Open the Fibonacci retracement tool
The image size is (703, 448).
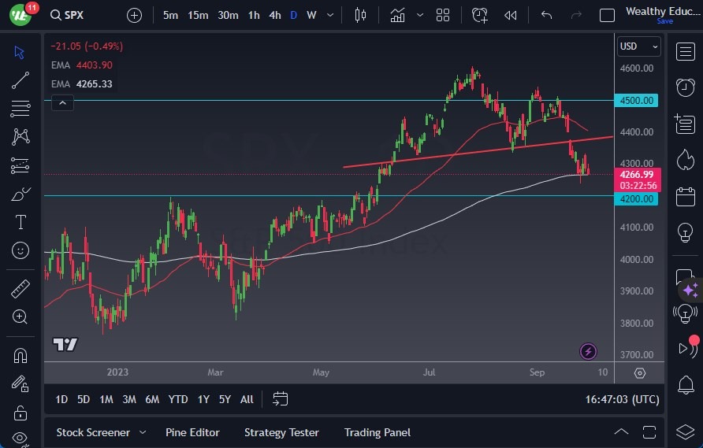tap(20, 108)
